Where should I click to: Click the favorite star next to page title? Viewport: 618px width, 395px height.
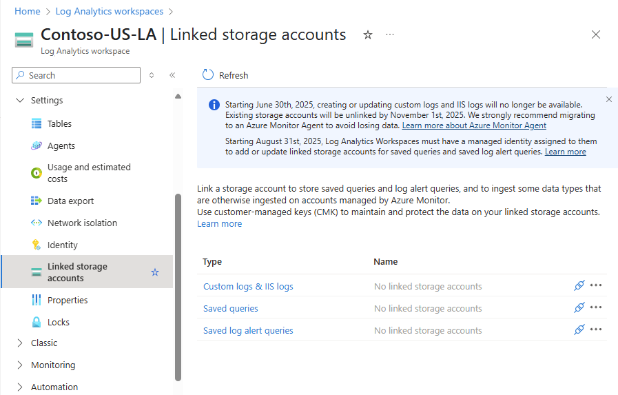(x=368, y=34)
